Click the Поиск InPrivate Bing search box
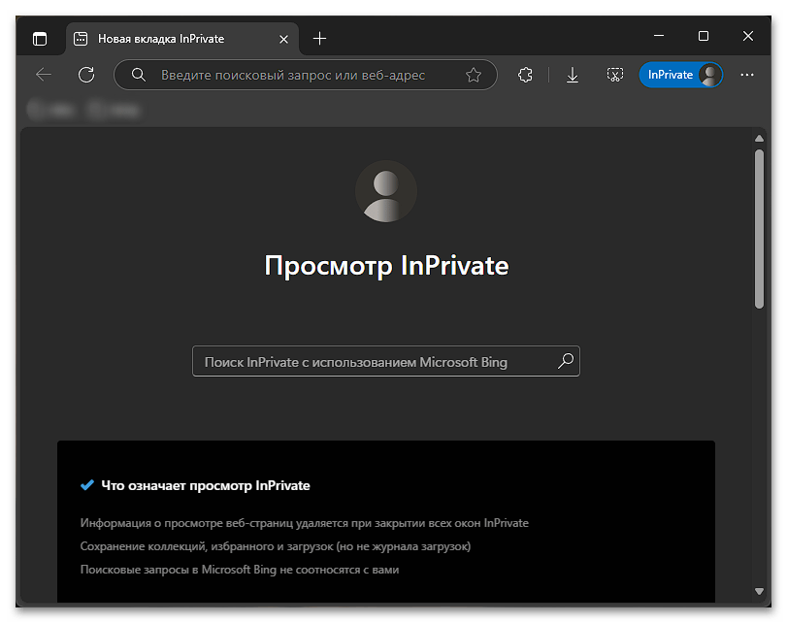The image size is (787, 623). coord(385,361)
